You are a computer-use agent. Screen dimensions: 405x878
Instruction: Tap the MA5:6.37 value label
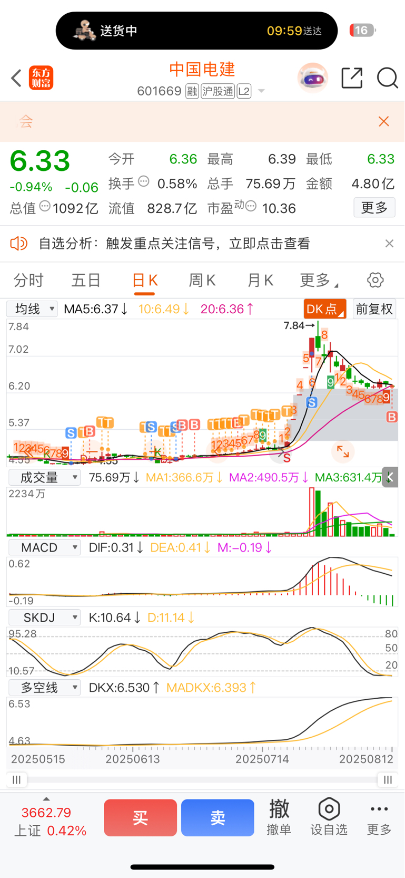point(95,309)
